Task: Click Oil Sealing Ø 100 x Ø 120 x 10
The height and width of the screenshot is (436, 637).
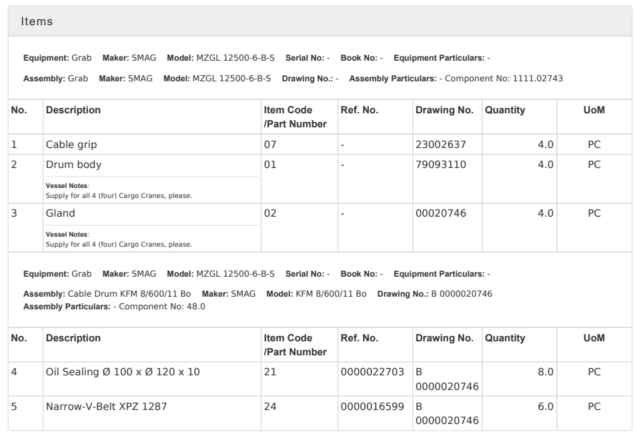Action: (123, 371)
